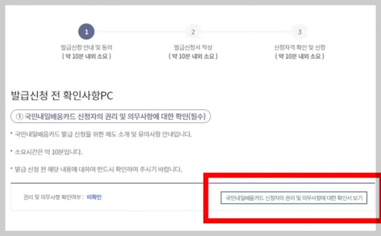This screenshot has height=236, width=381.
Task: Click the step 1 circle indicator
Action: (86, 32)
